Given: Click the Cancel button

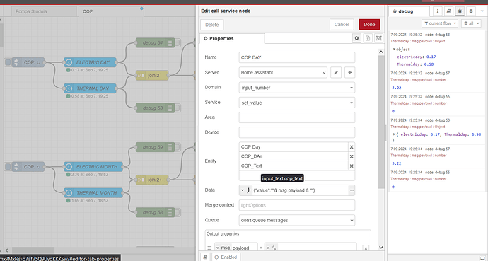Looking at the screenshot, I should (x=342, y=25).
